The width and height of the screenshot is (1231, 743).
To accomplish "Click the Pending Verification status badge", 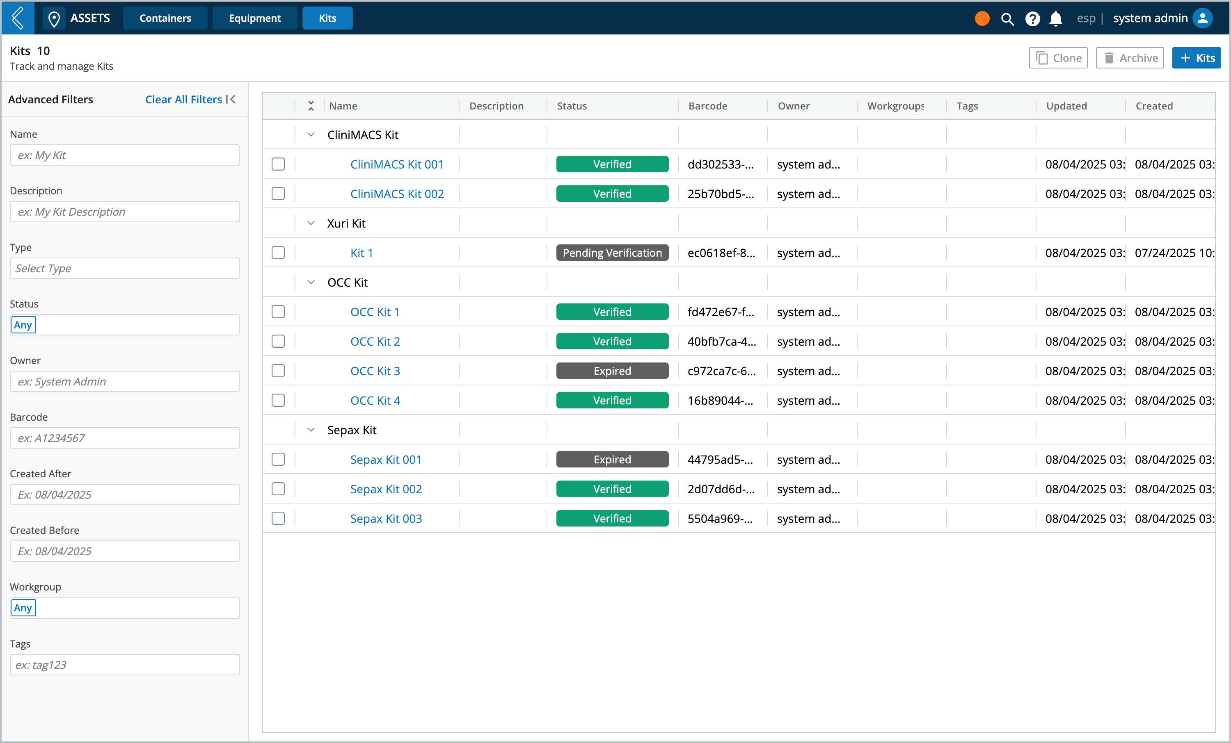I will point(612,253).
